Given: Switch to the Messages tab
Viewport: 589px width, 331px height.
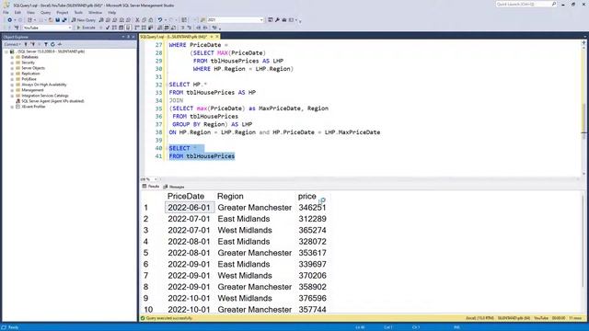Looking at the screenshot, I should 174,187.
